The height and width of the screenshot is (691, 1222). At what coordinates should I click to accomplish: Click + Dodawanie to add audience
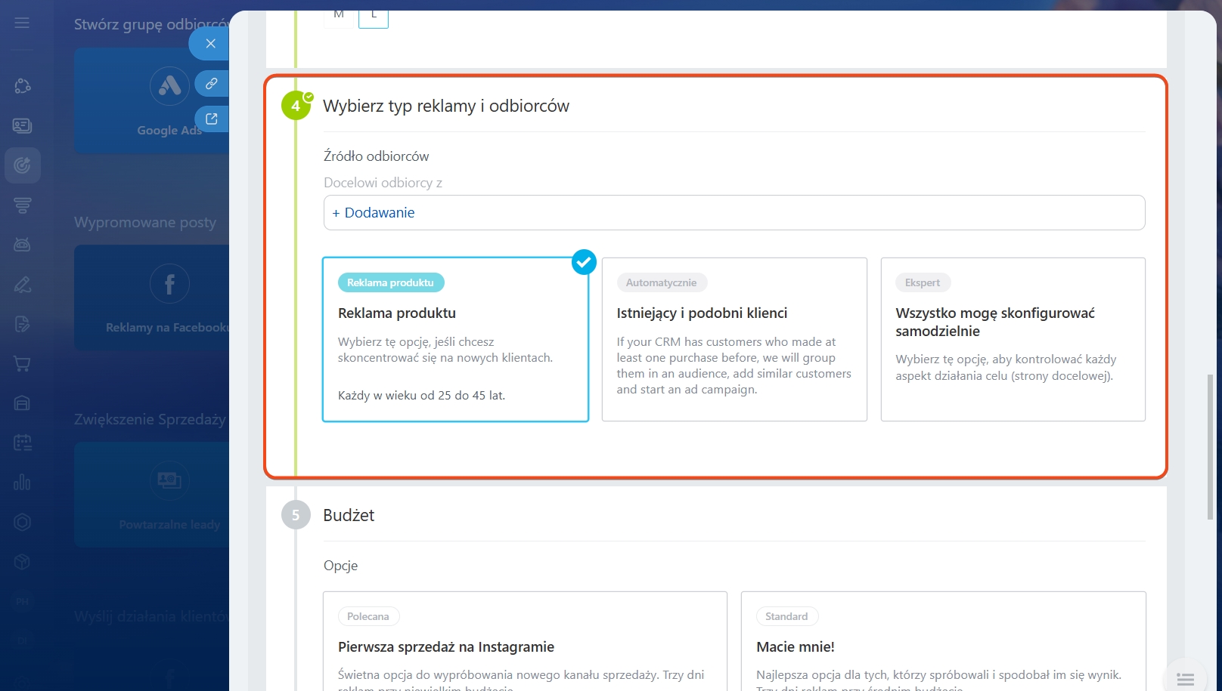(x=374, y=213)
